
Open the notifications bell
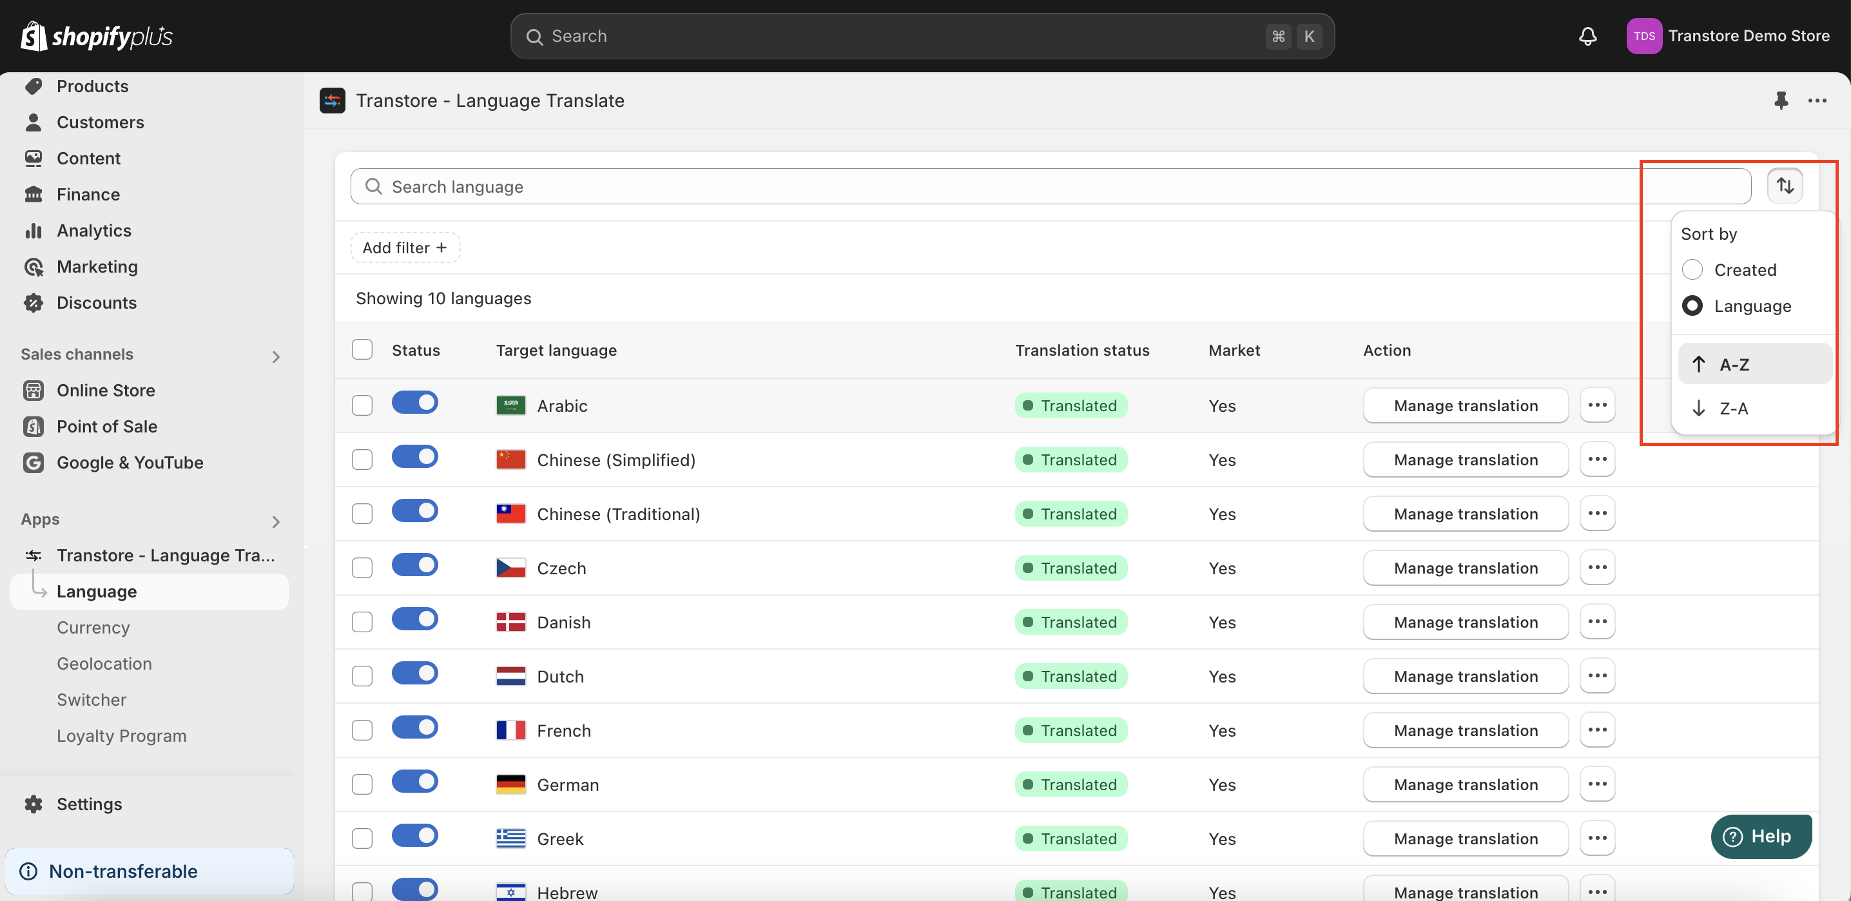1587,36
